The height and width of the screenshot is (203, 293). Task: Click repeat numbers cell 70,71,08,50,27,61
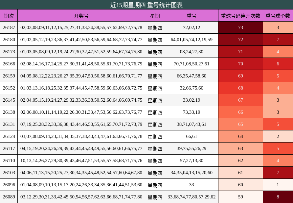tap(192, 64)
